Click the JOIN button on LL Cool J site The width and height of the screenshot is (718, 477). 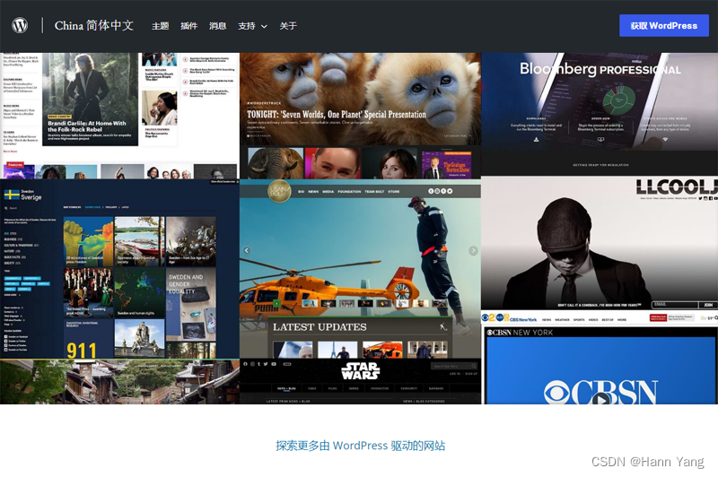(709, 305)
